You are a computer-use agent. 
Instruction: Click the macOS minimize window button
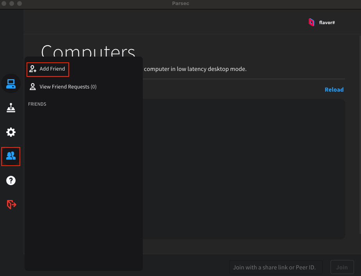(12, 4)
